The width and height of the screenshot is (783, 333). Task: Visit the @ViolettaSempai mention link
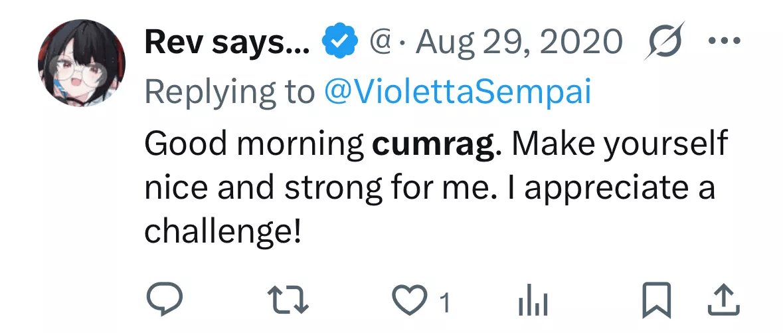457,93
